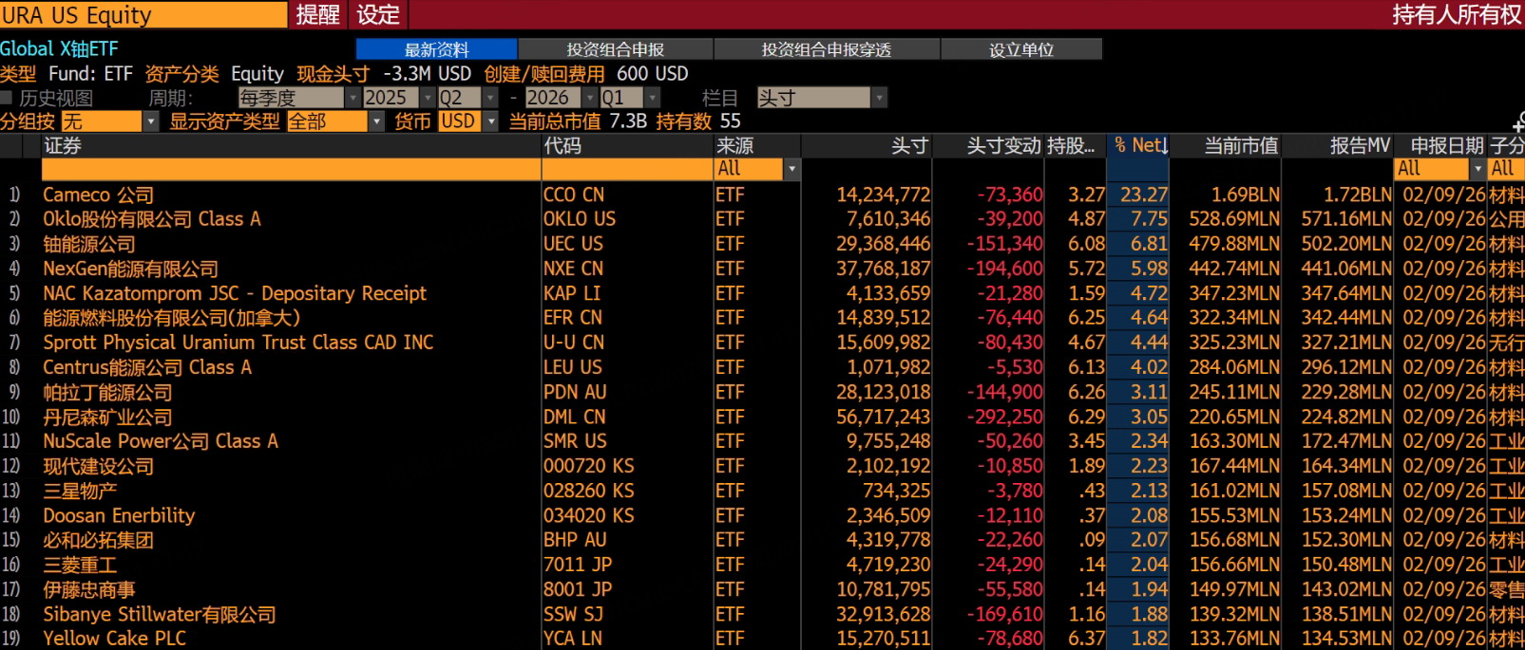The height and width of the screenshot is (650, 1525).
Task: Click ticker CCO CN
Action: pos(574,195)
